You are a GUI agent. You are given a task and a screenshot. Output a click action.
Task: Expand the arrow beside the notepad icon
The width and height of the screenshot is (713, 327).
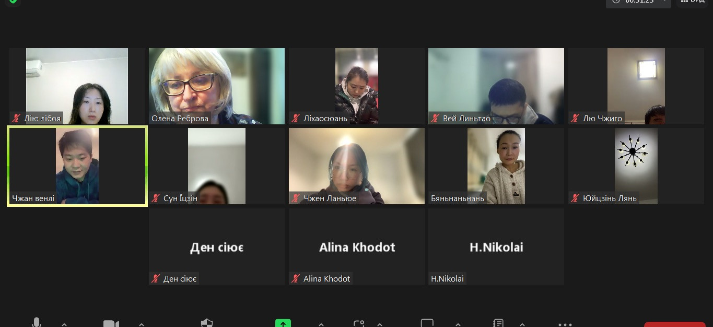click(522, 324)
